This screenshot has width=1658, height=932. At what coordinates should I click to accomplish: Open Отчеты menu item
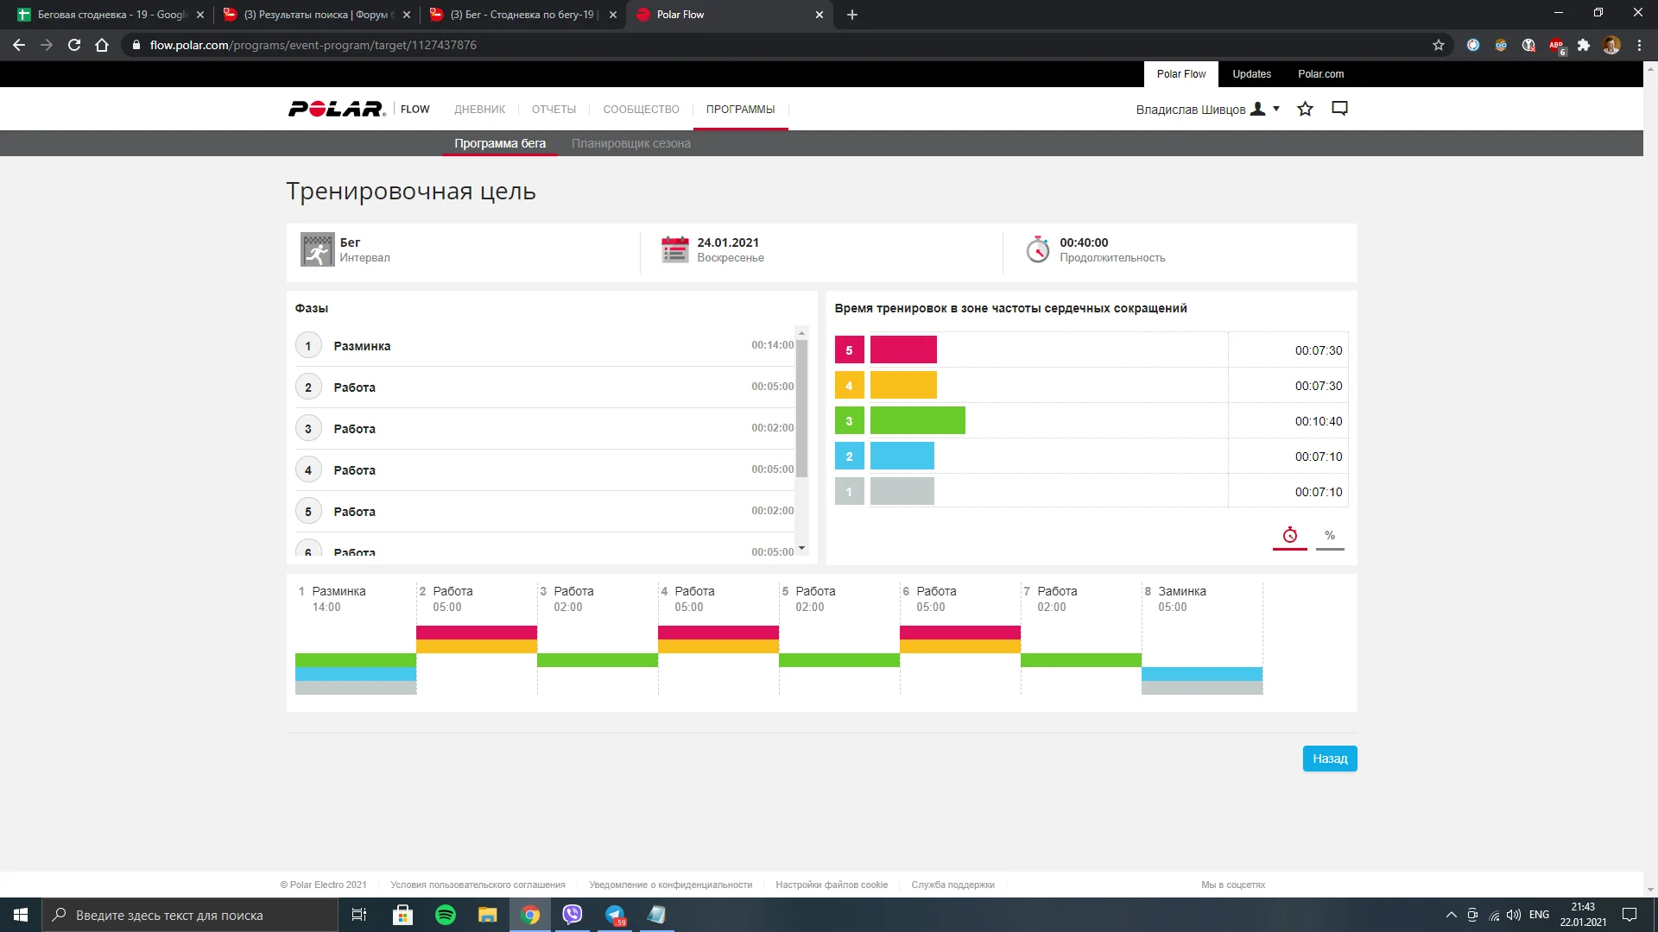pos(554,110)
